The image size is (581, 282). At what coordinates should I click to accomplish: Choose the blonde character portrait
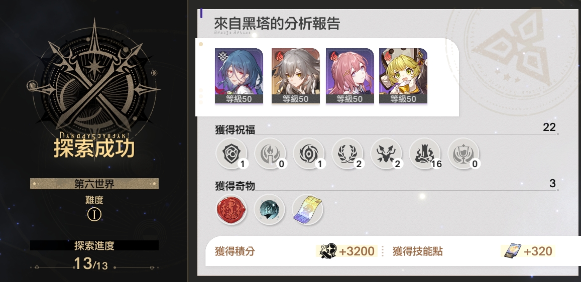point(403,76)
